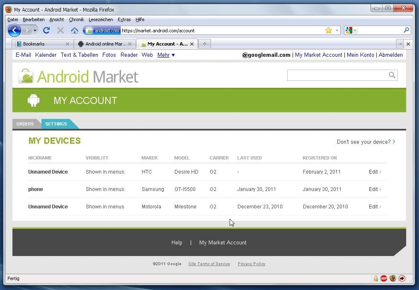Click the Help link in the footer
The image size is (419, 290).
177,242
